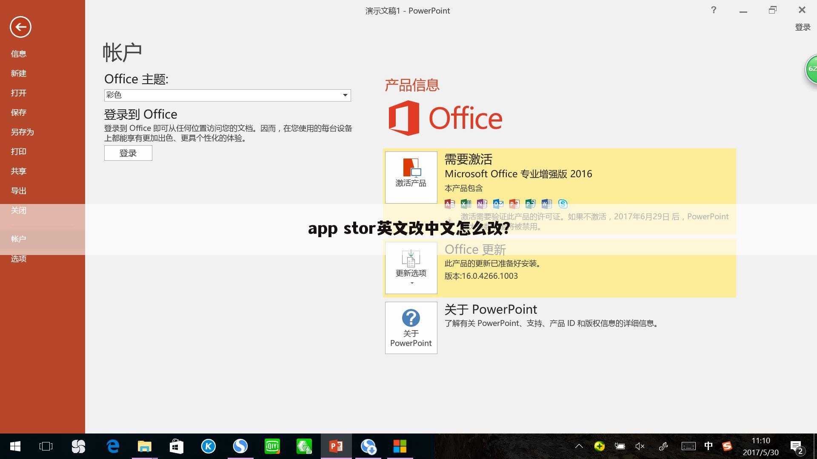Click the green plus tray icon

pos(600,446)
